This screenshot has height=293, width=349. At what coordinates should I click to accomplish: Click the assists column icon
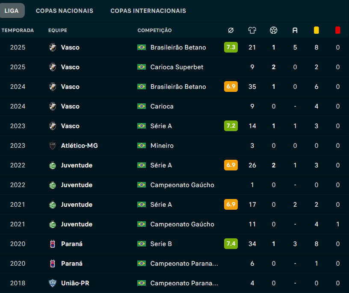pos(295,30)
